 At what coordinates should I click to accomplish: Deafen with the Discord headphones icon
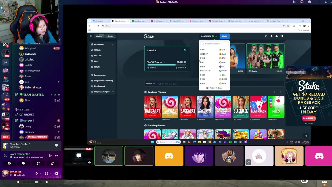tap(46, 173)
